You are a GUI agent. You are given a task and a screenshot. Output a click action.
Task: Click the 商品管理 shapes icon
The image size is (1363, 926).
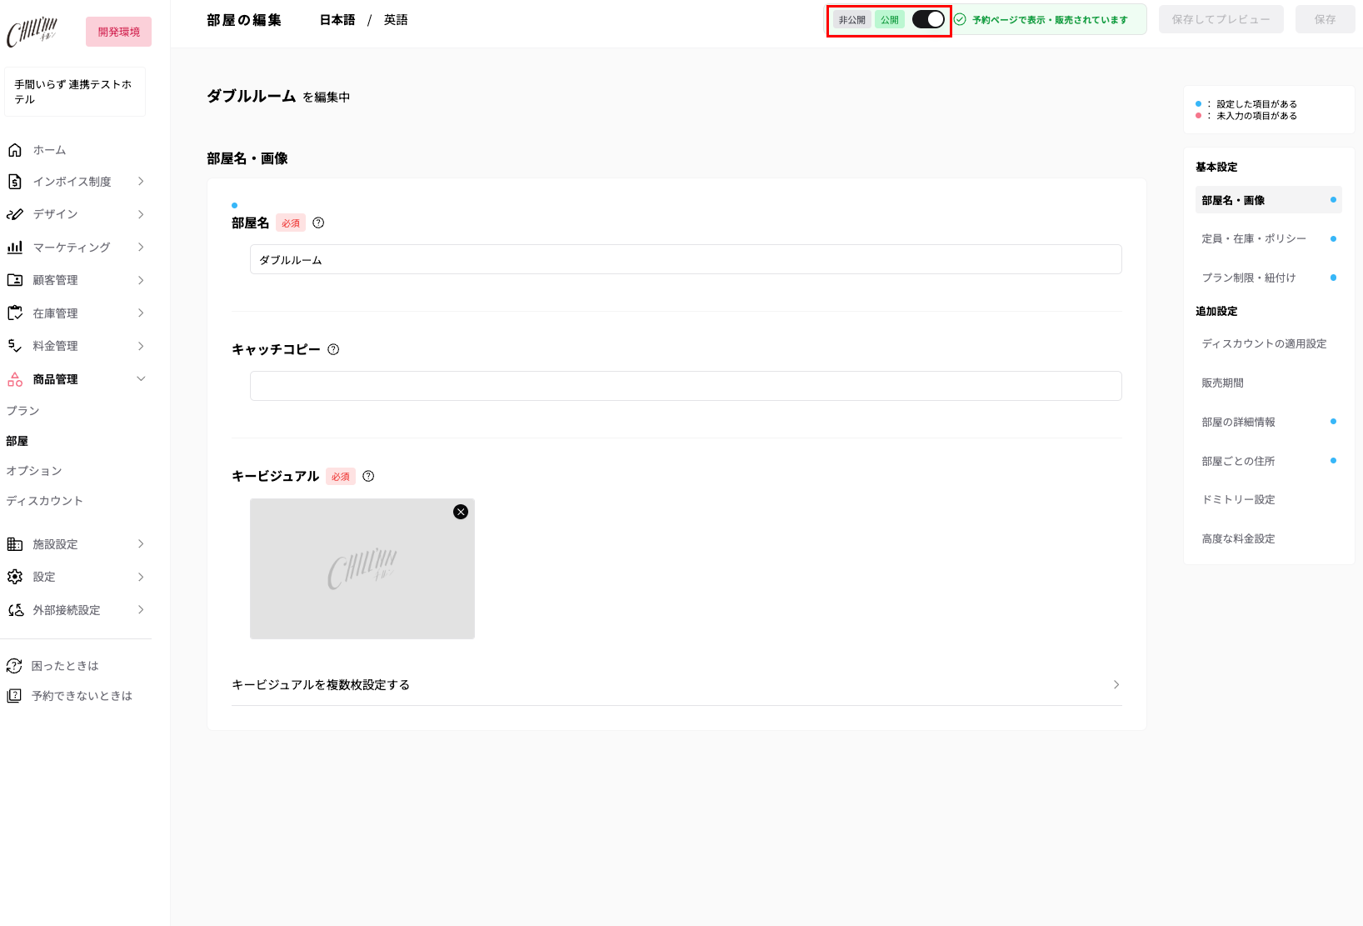[x=14, y=379]
